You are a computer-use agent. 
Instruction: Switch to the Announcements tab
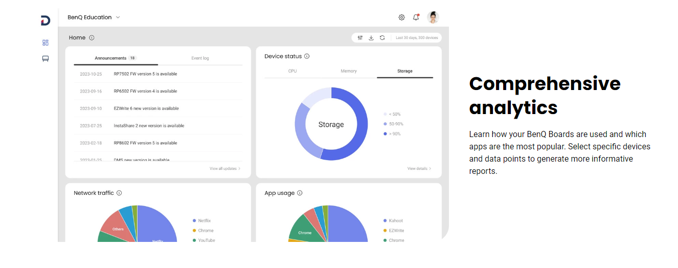[116, 58]
